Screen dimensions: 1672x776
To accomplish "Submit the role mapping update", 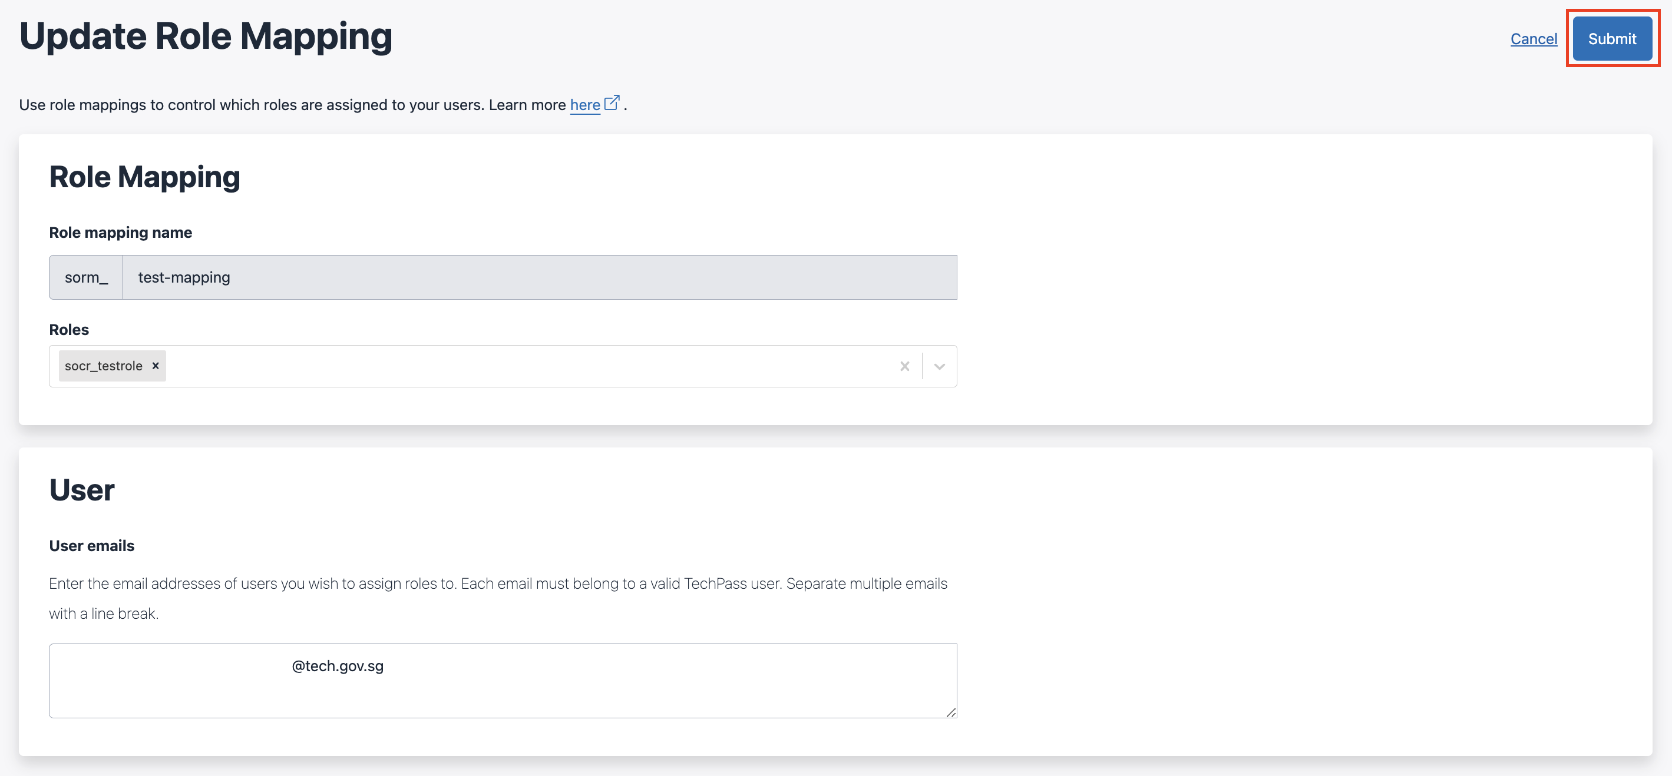I will (1612, 38).
